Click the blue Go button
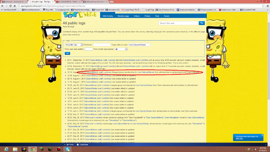Screen dimensions: 270x152 point(67,54)
